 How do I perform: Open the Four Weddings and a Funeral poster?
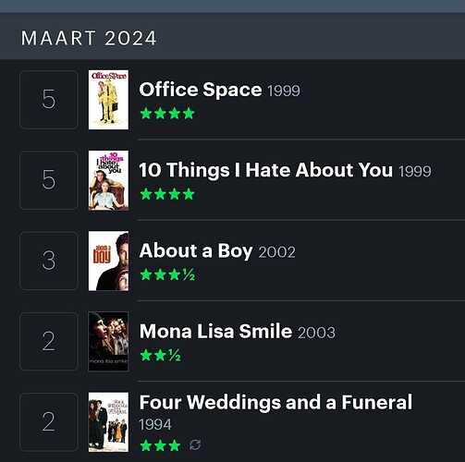point(108,422)
